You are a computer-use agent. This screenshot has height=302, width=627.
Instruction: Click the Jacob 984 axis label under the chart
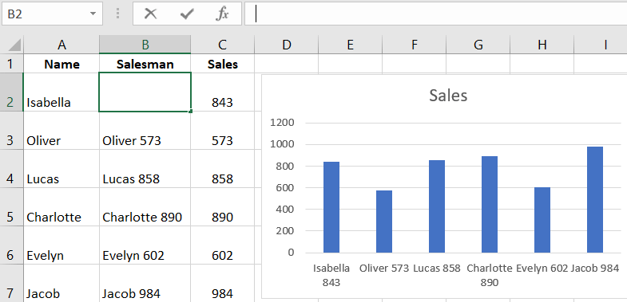click(594, 268)
